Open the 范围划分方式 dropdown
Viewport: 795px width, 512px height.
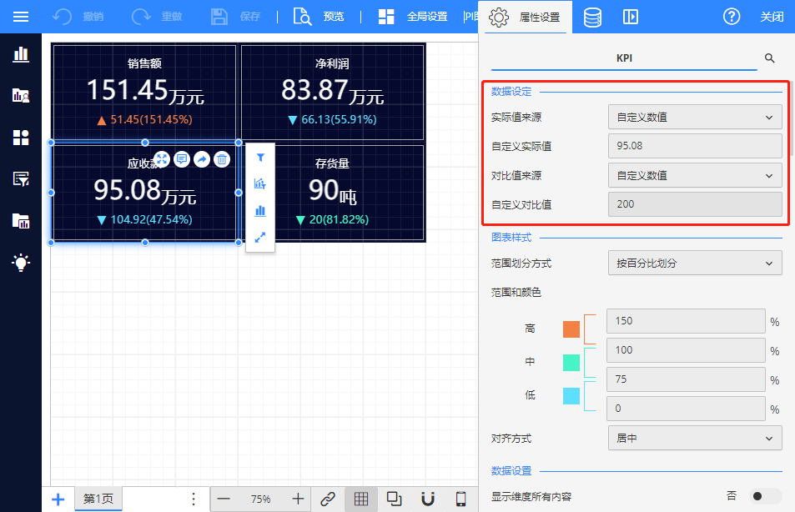click(694, 264)
